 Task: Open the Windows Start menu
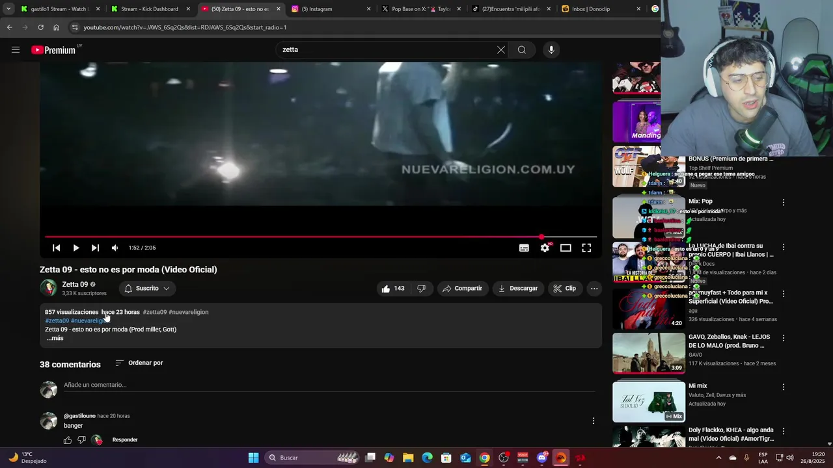pyautogui.click(x=253, y=458)
